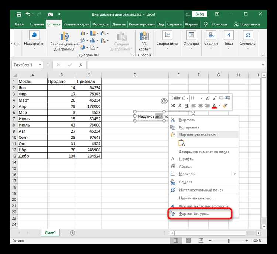Open Text (Текст) group
Screen dimensions: 277x254
tap(229, 41)
